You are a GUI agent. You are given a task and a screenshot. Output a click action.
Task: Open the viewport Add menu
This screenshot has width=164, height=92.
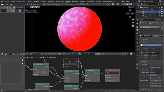[x=53, y=4]
